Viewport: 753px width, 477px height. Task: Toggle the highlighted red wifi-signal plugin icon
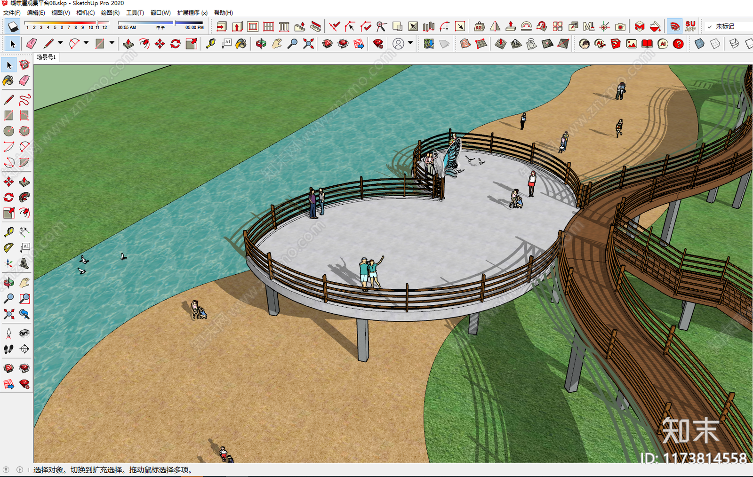point(674,26)
